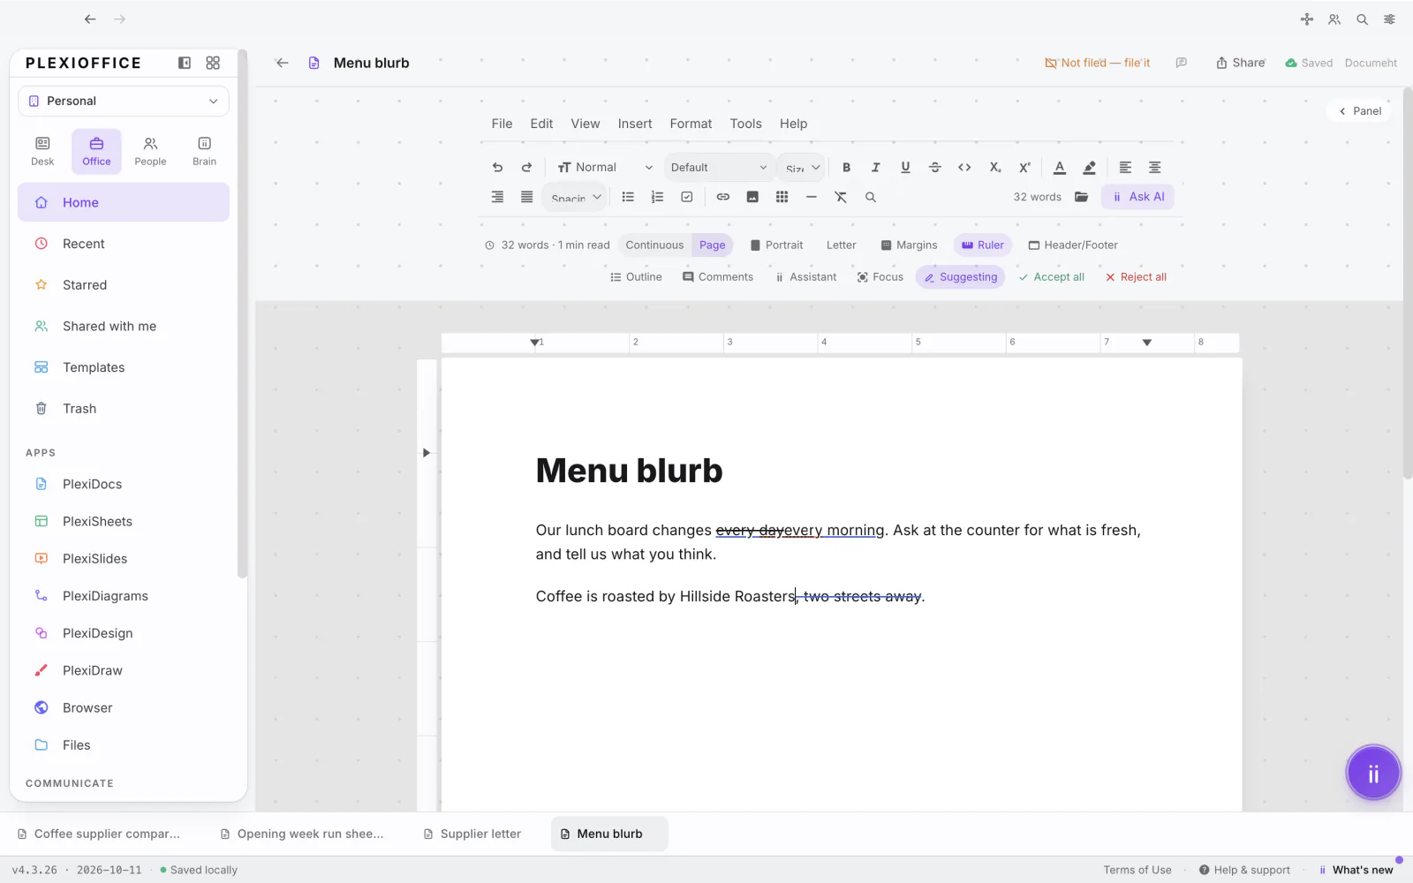Click the right indent ruler marker
1413x883 pixels.
[1147, 343]
